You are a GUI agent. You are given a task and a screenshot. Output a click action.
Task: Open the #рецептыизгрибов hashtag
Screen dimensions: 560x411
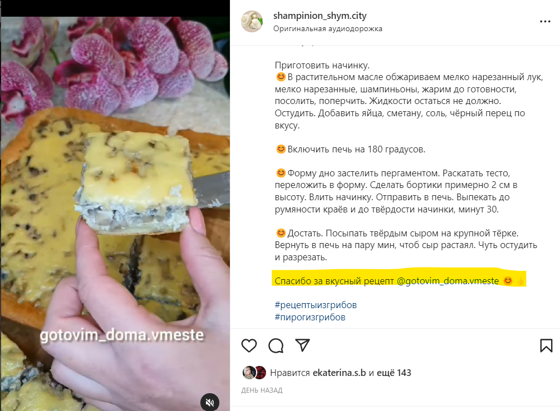[316, 305]
